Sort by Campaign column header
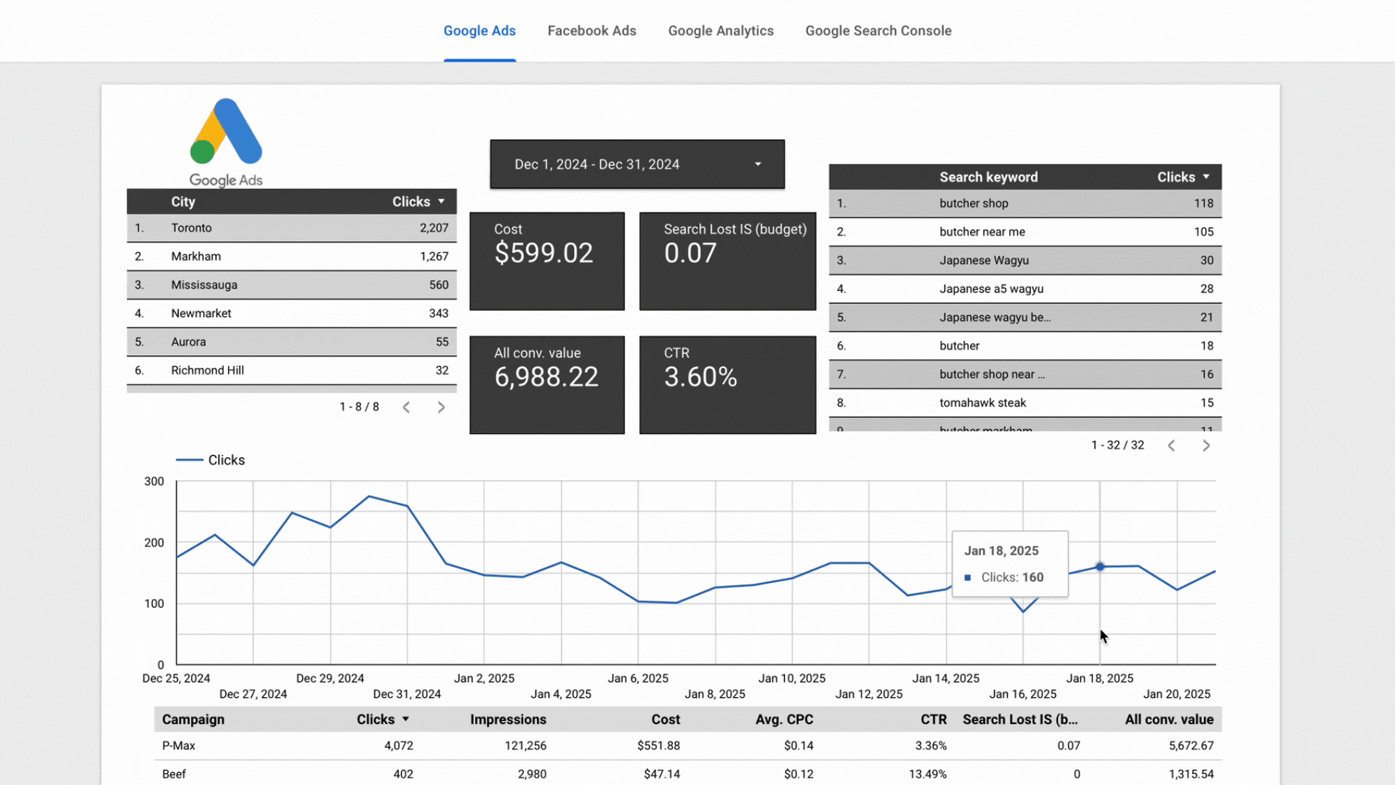Image resolution: width=1395 pixels, height=785 pixels. click(193, 719)
